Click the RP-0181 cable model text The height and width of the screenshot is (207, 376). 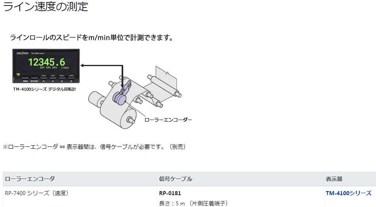[x=170, y=193]
